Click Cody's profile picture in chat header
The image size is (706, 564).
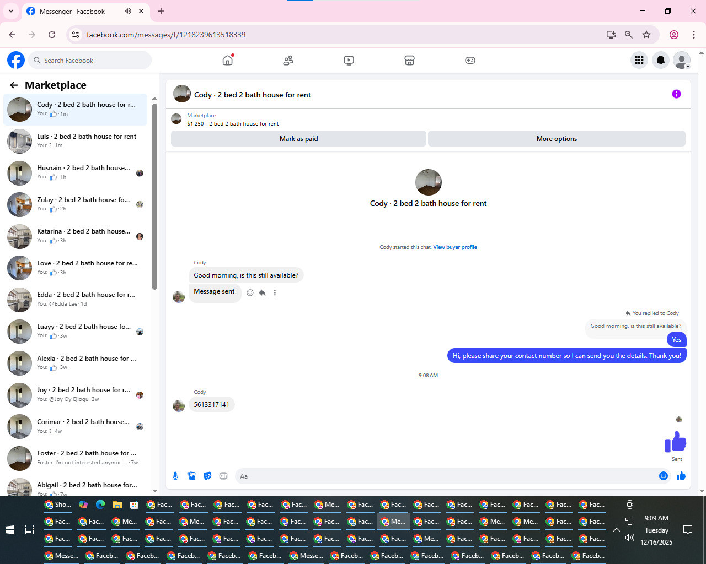pos(182,94)
